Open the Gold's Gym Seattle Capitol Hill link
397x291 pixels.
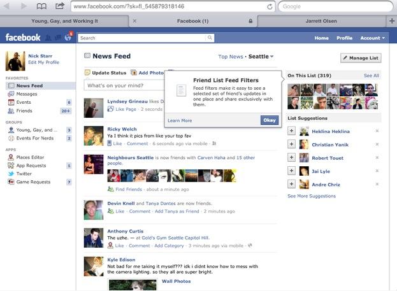point(175,238)
